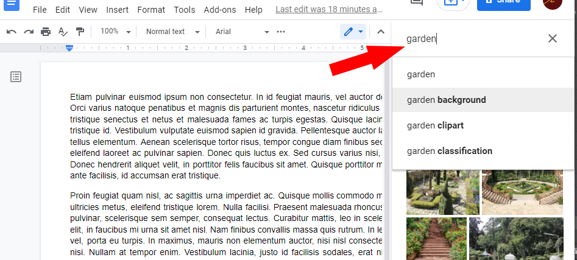The height and width of the screenshot is (260, 577).
Task: Open the more toolbar options ellipsis
Action: (281, 32)
